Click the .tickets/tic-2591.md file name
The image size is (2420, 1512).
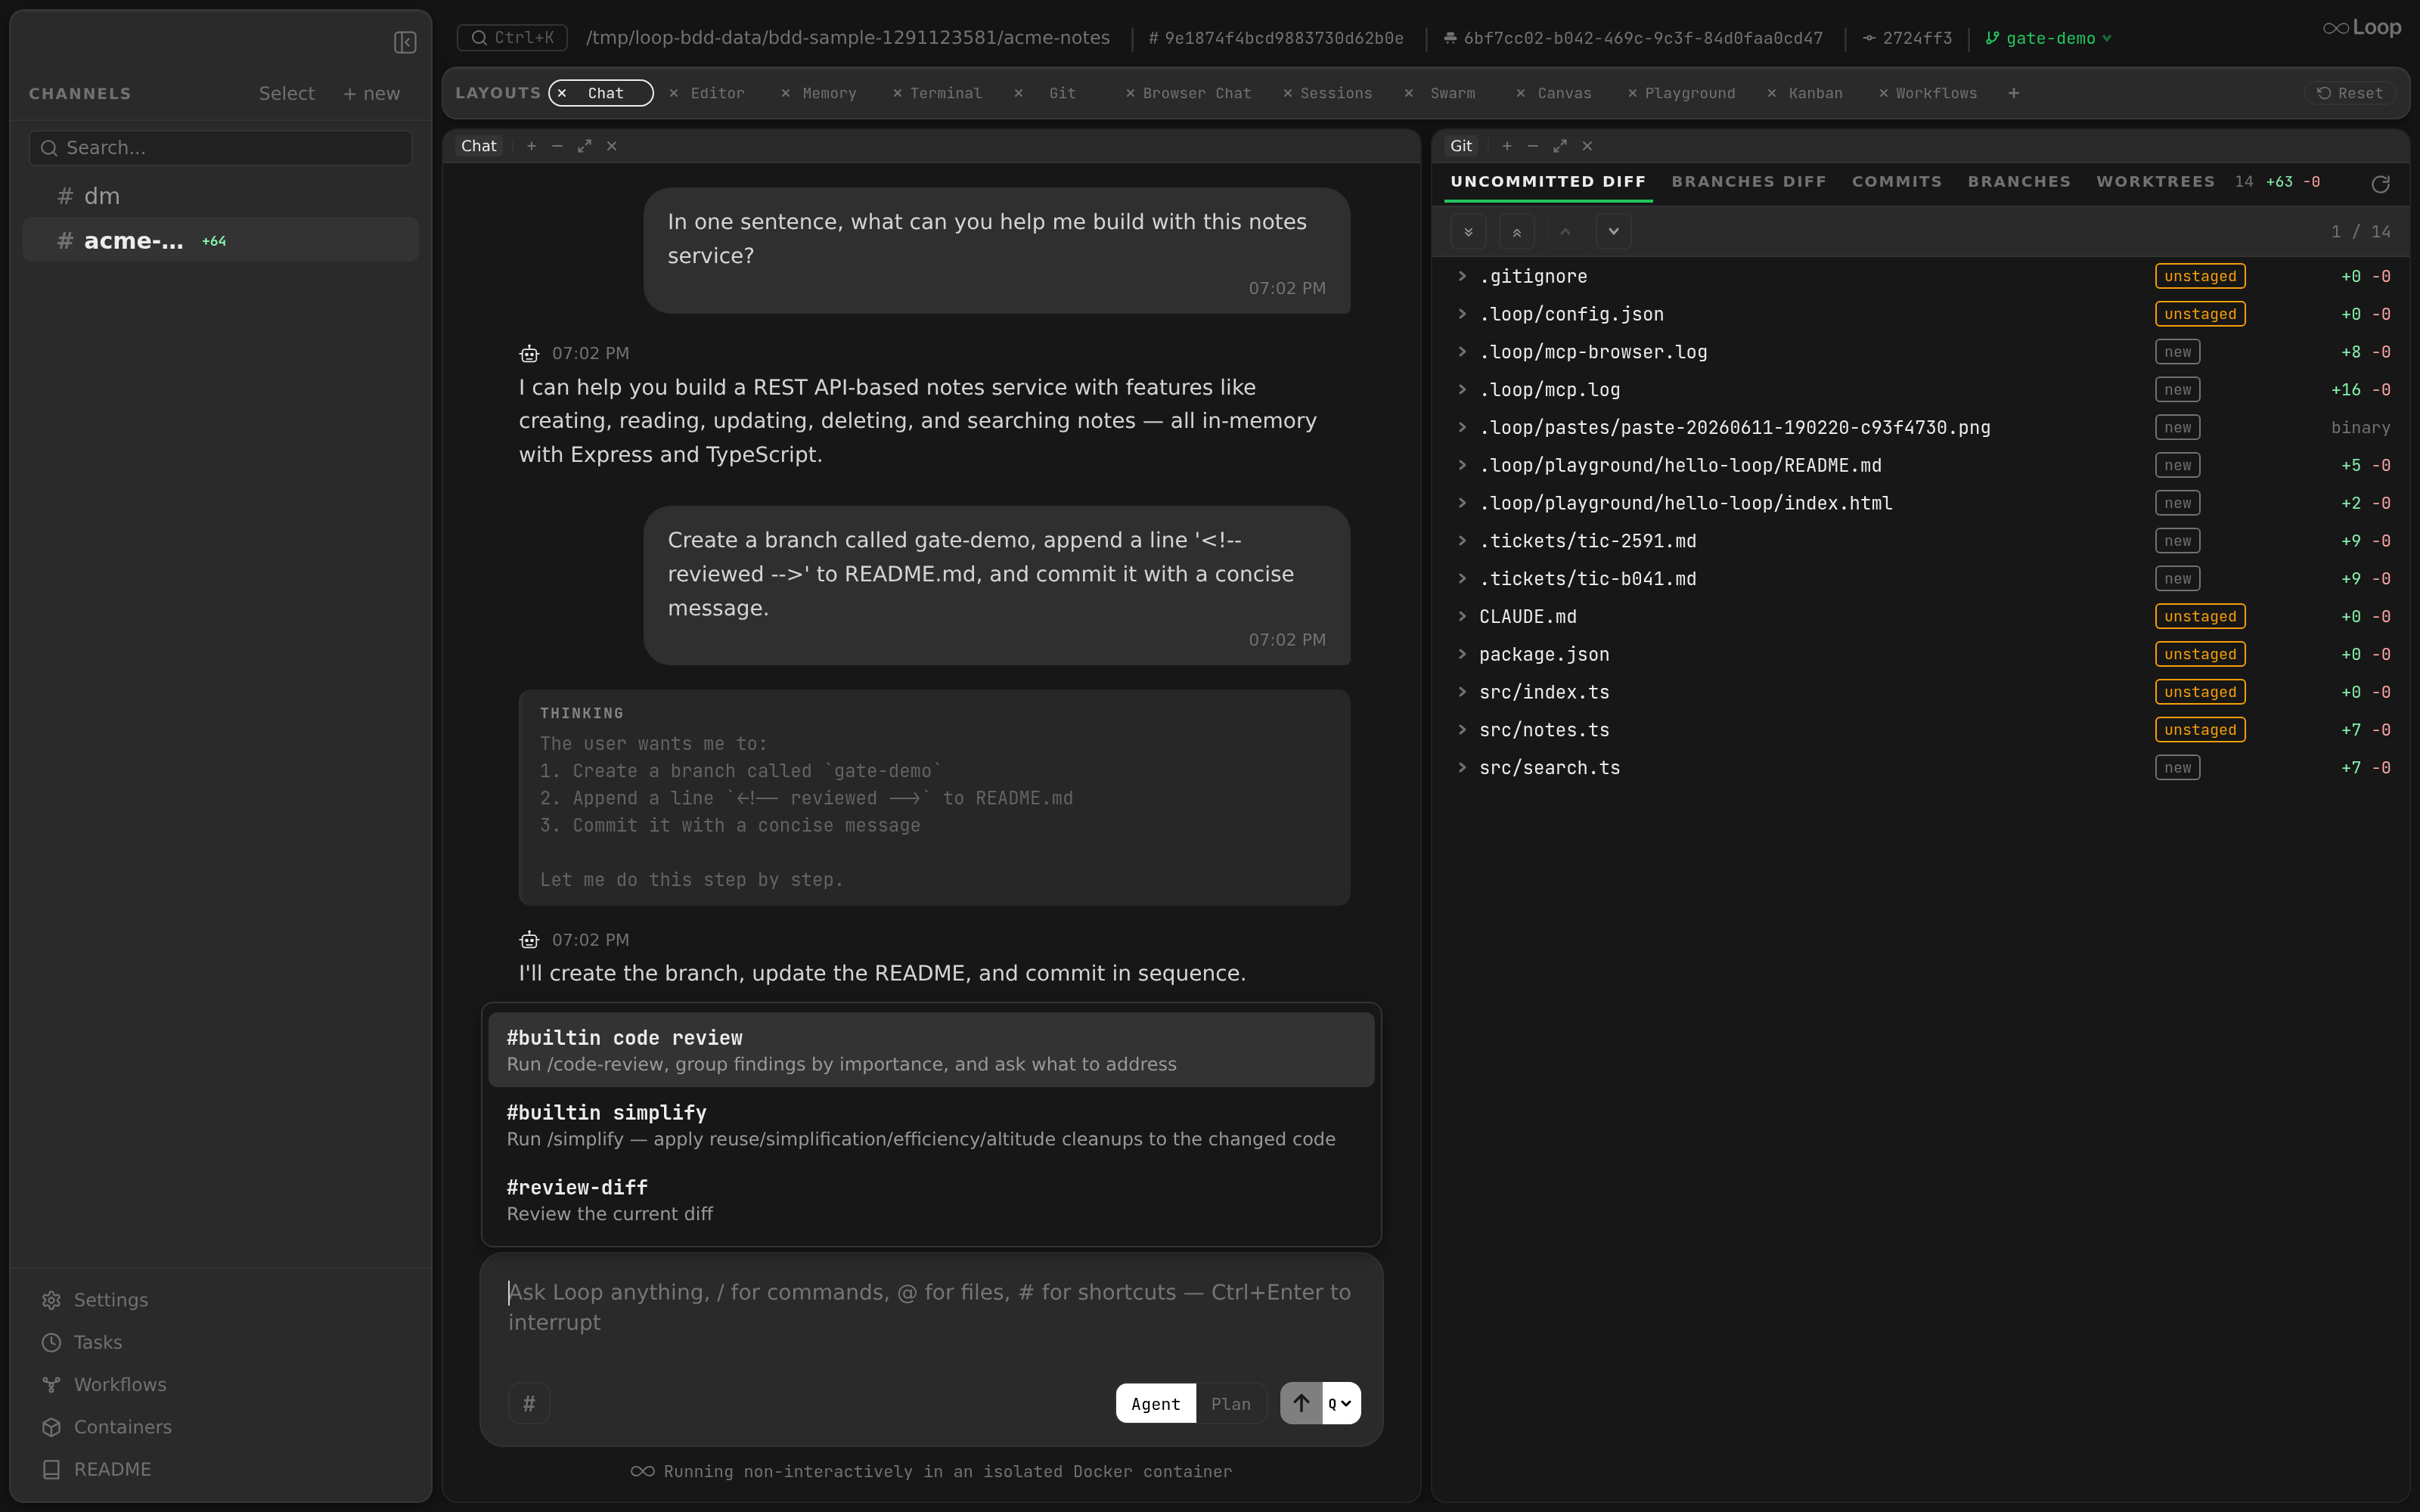tap(1587, 541)
